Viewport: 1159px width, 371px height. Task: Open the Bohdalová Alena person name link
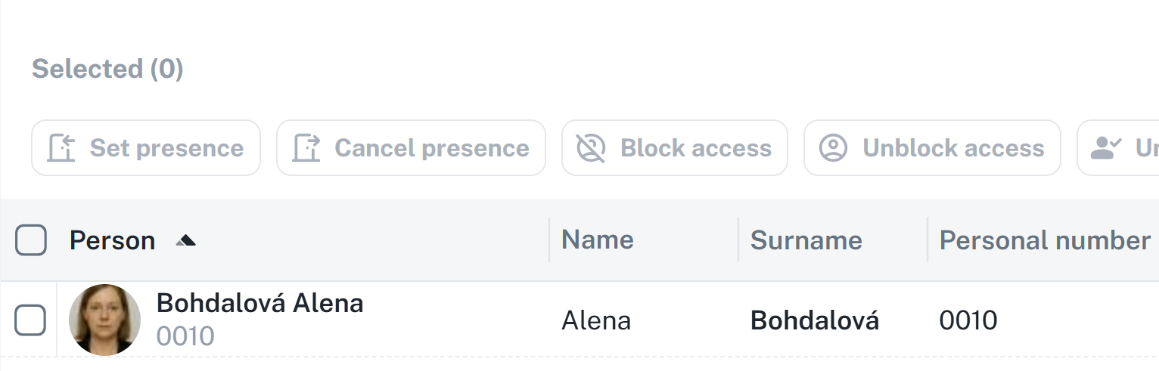(x=259, y=304)
